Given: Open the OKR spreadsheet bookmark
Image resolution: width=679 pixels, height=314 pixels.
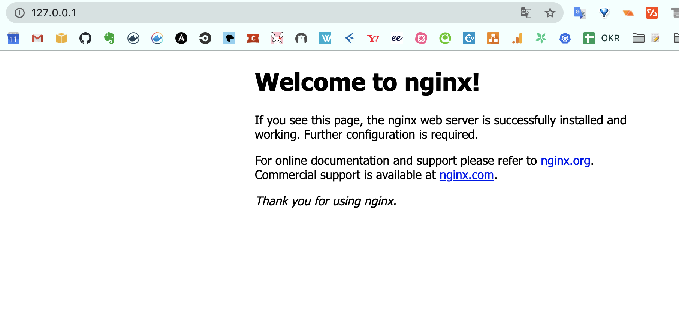Looking at the screenshot, I should [601, 38].
